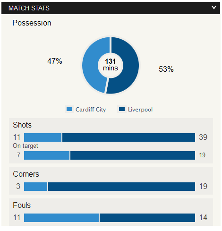Click Cardiff City on target bar
The width and height of the screenshot is (222, 231).
(x=47, y=155)
